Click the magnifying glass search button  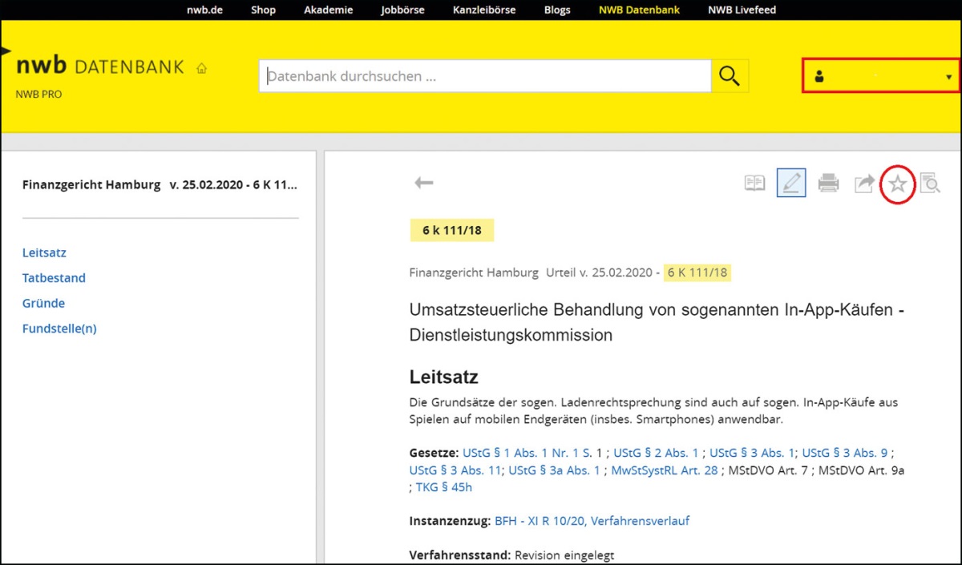730,76
